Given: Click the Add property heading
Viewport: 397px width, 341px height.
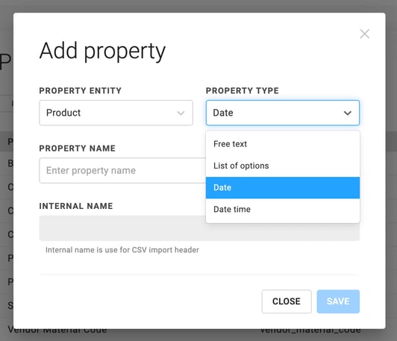Looking at the screenshot, I should (102, 51).
